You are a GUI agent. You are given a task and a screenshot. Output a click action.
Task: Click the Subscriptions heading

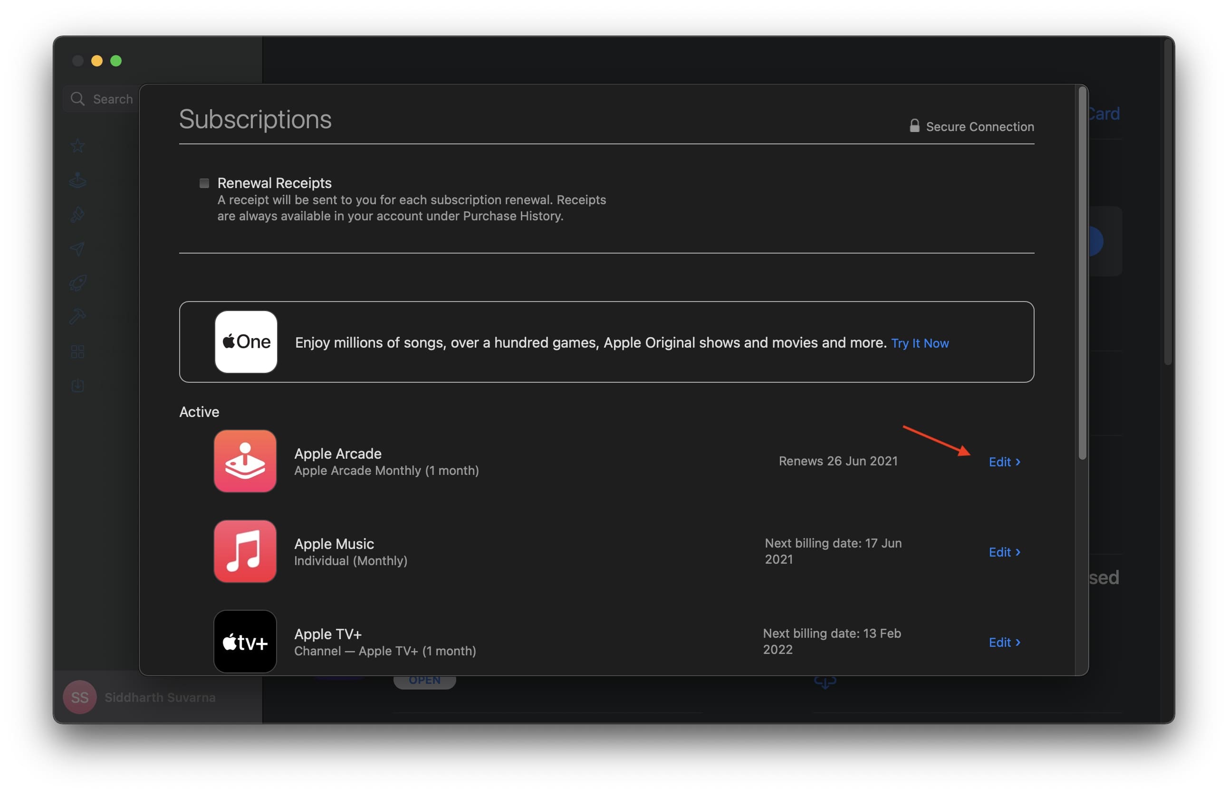tap(255, 119)
